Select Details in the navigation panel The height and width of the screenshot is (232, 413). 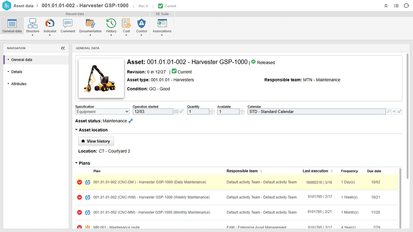(x=16, y=71)
